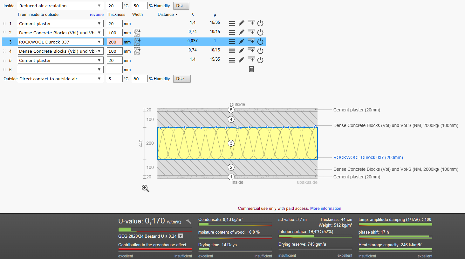
Task: Disable layer 1 Cement plaster with the power icon
Action: [260, 23]
